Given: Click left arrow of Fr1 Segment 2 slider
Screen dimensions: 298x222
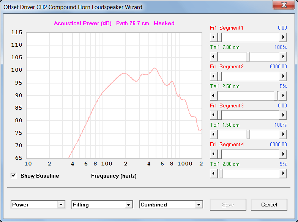Looking at the screenshot, I should pos(214,76).
